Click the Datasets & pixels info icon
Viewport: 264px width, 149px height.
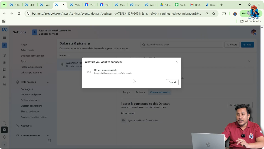[89, 44]
